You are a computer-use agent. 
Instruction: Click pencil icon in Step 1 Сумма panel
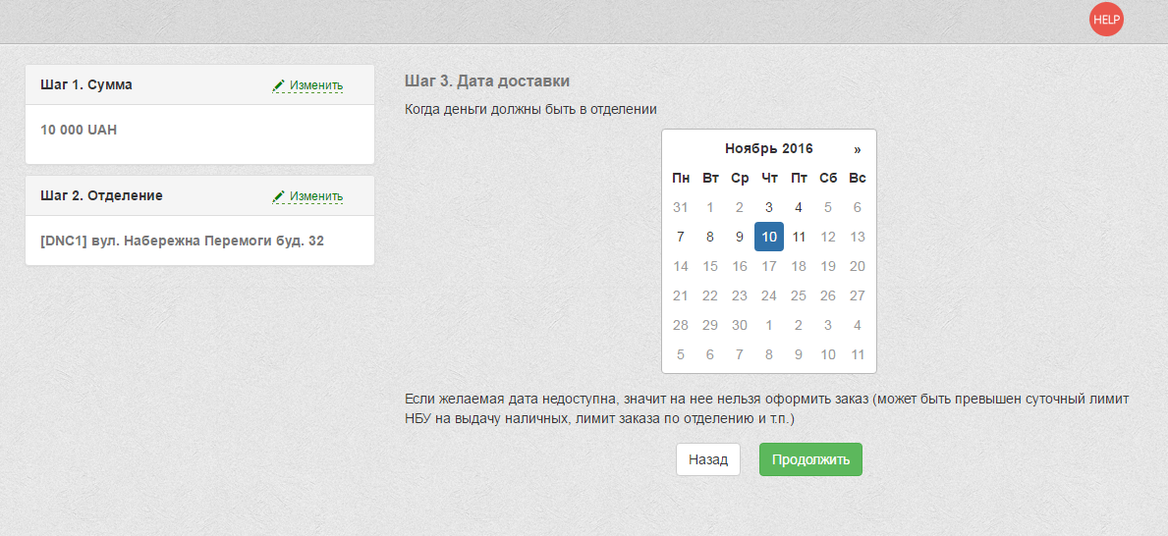(279, 85)
